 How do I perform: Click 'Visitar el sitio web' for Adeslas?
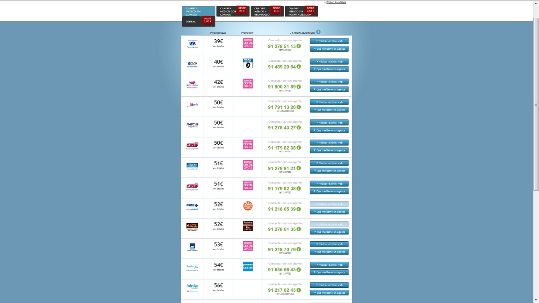(x=329, y=285)
